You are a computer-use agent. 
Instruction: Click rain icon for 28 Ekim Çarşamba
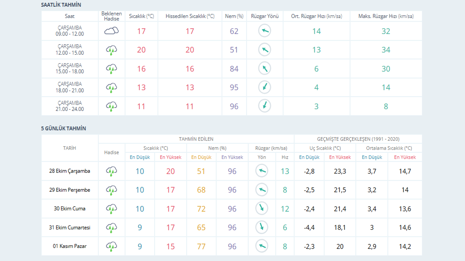pos(112,171)
